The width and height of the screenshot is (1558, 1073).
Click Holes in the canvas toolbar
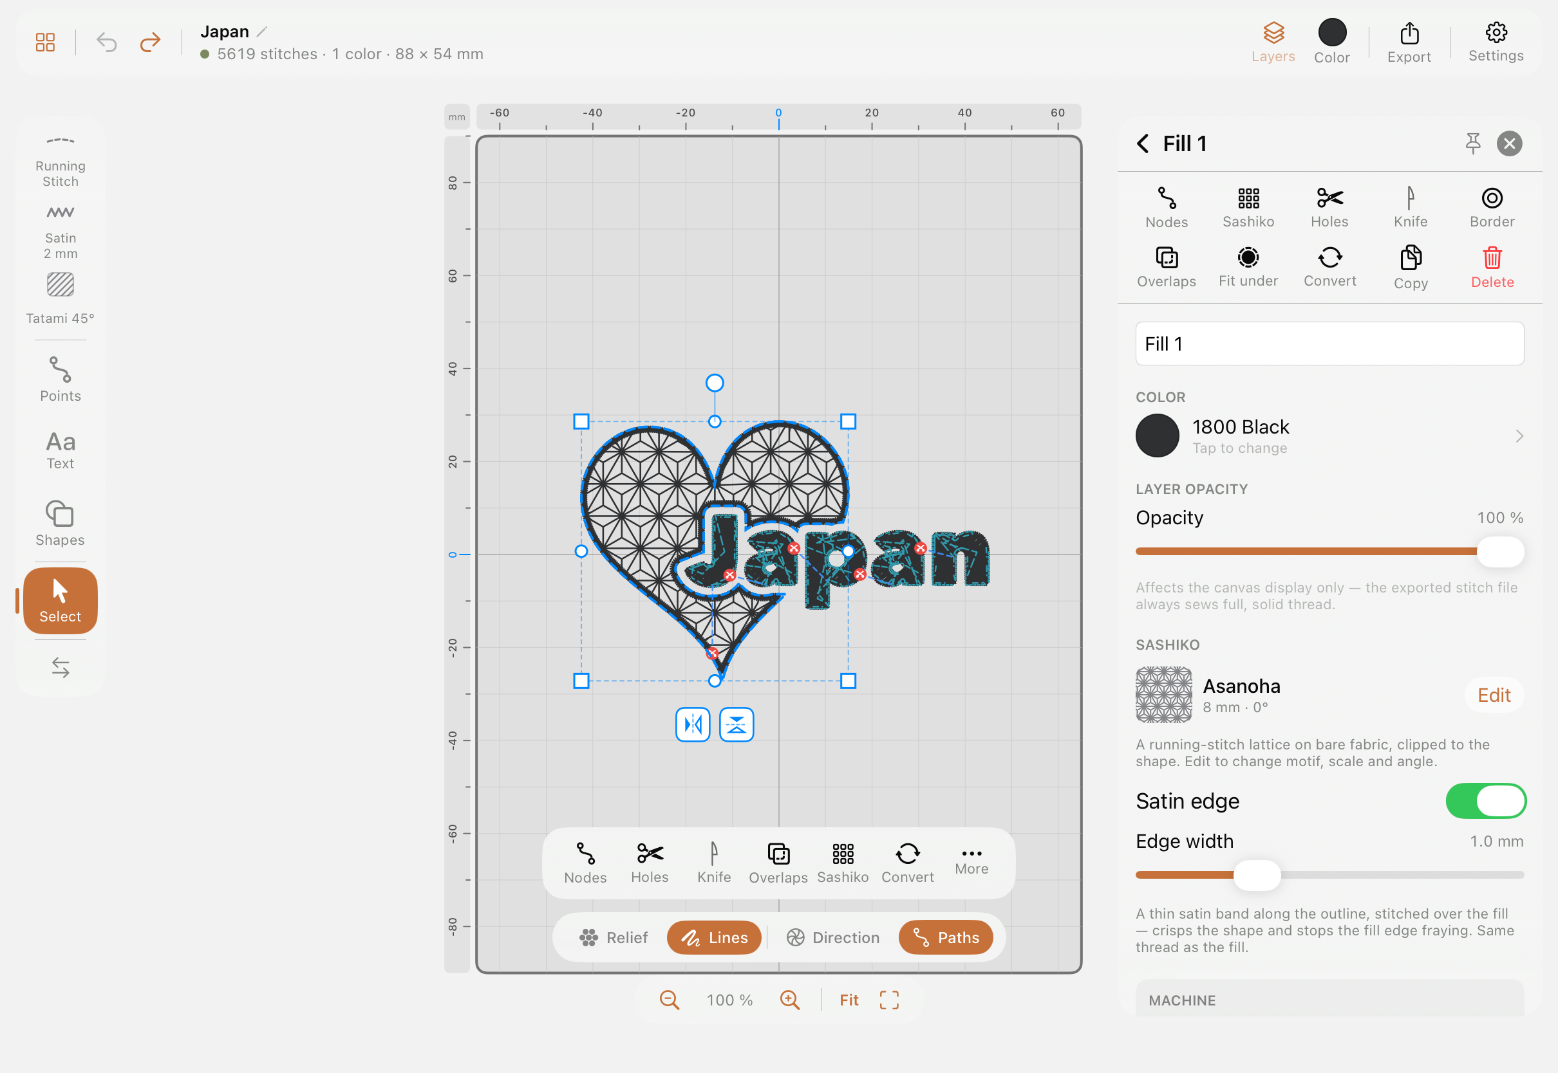click(649, 863)
